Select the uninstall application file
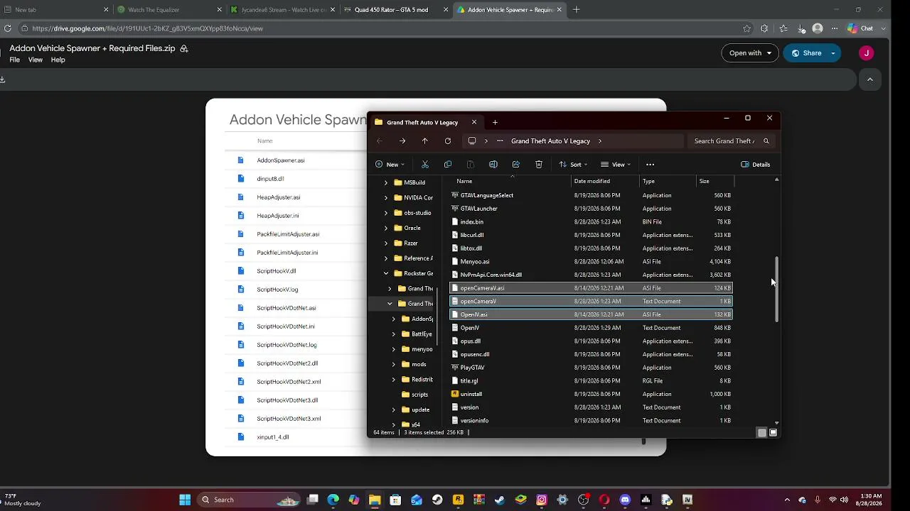This screenshot has height=511, width=910. (x=590, y=394)
